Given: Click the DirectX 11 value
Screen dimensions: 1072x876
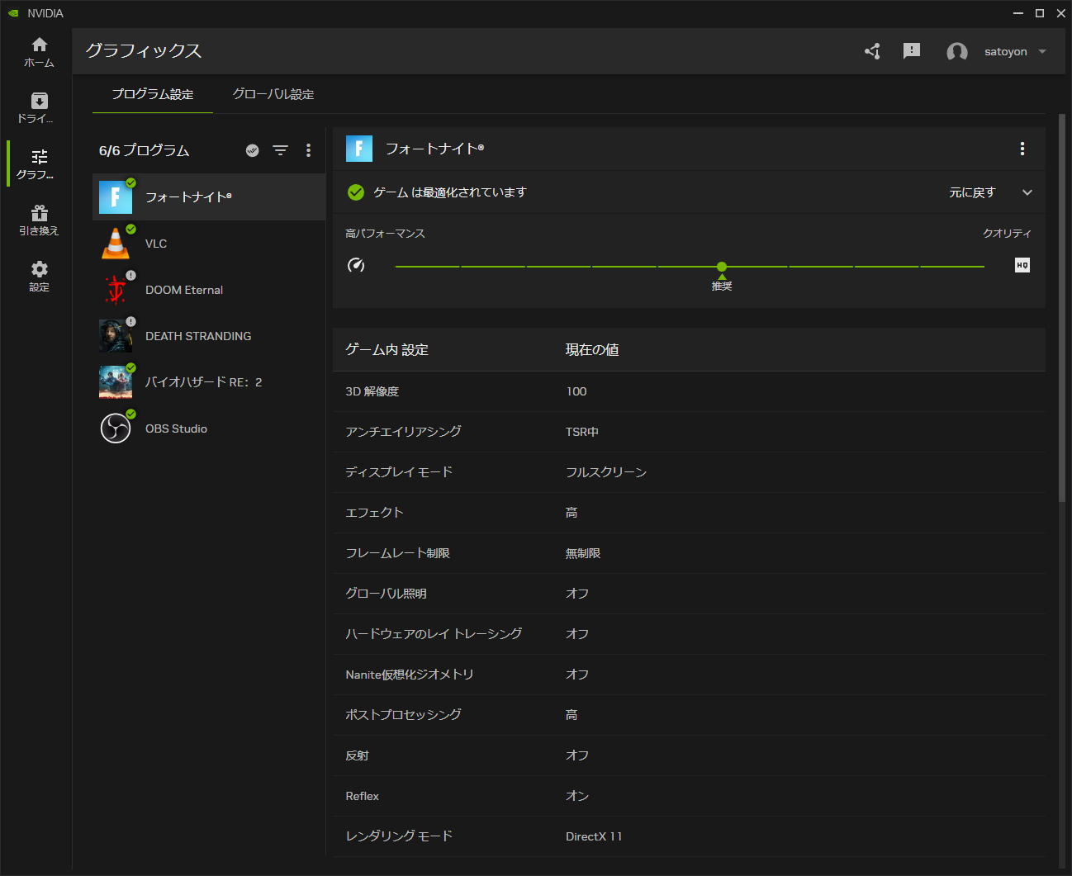Looking at the screenshot, I should tap(594, 836).
